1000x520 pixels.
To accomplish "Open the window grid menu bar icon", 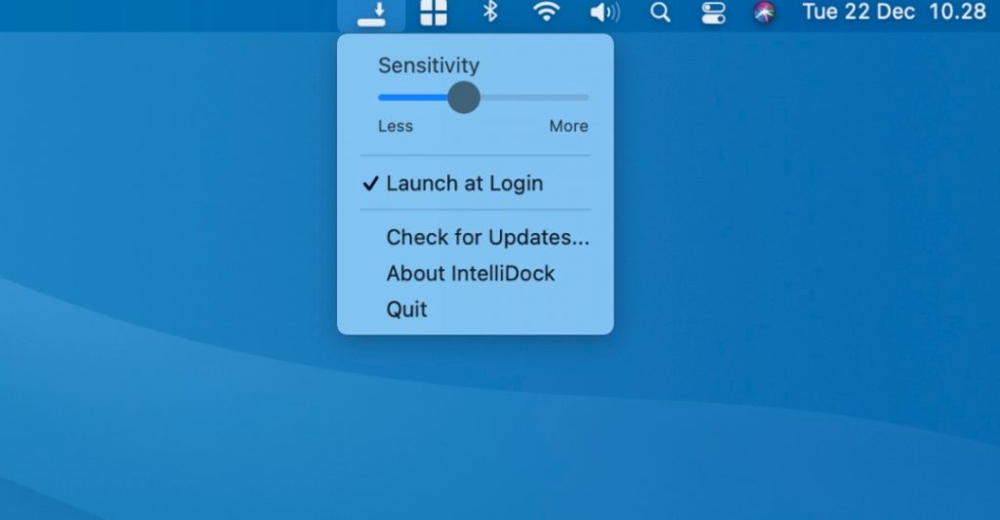I will point(434,13).
